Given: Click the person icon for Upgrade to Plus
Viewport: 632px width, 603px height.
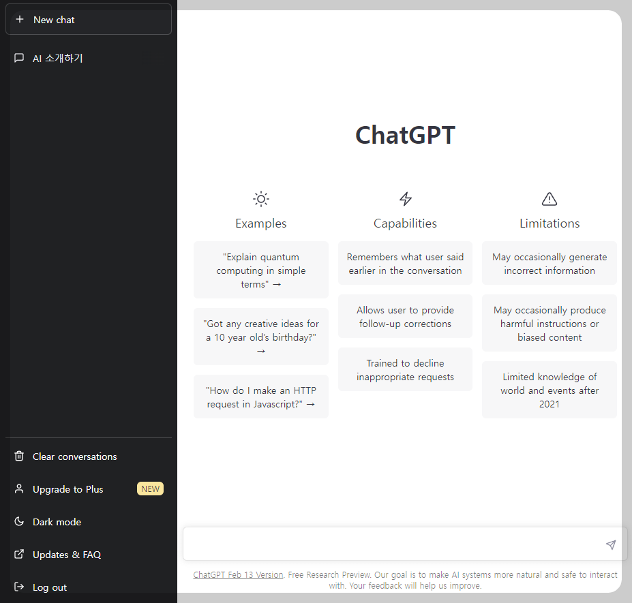Looking at the screenshot, I should [19, 489].
